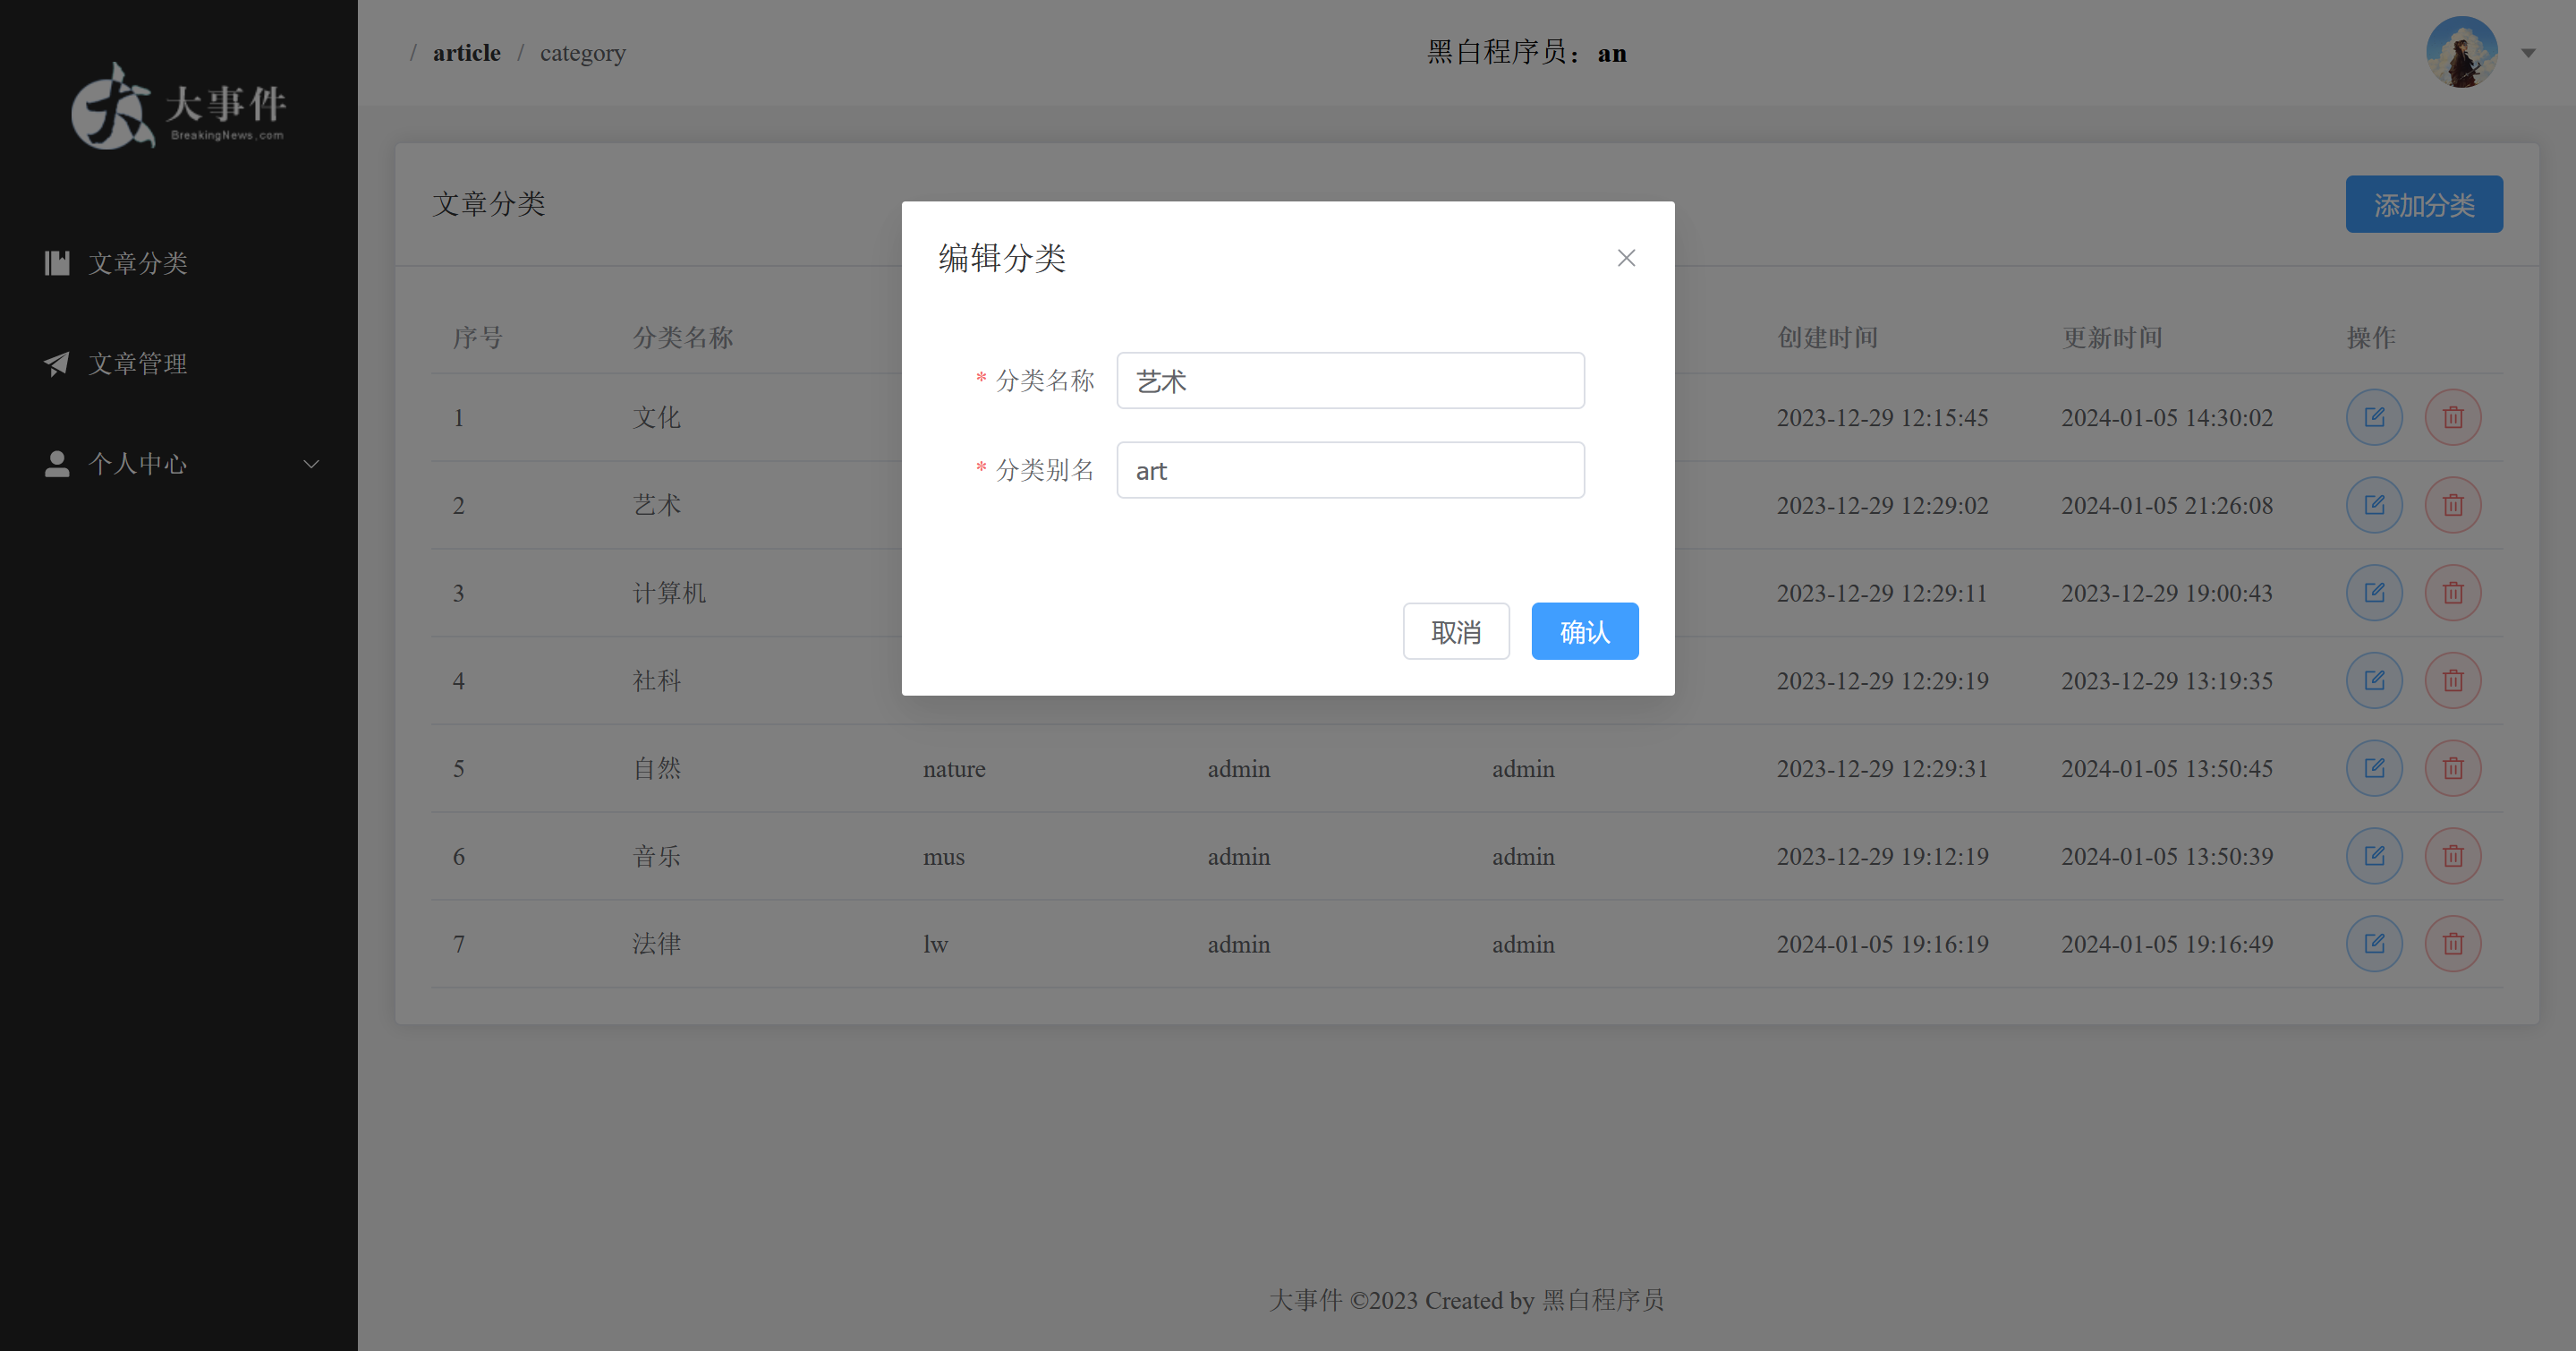Click the 确认 button

[1584, 631]
